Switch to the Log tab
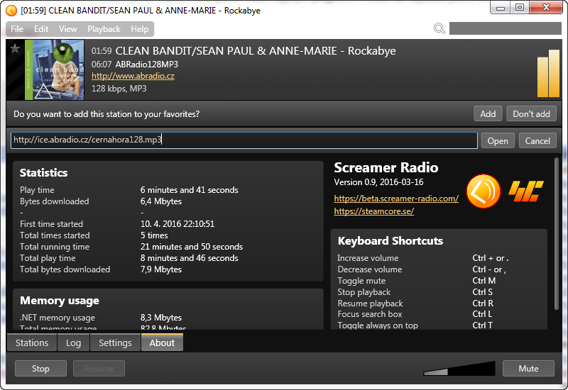The height and width of the screenshot is (390, 568). coord(73,342)
